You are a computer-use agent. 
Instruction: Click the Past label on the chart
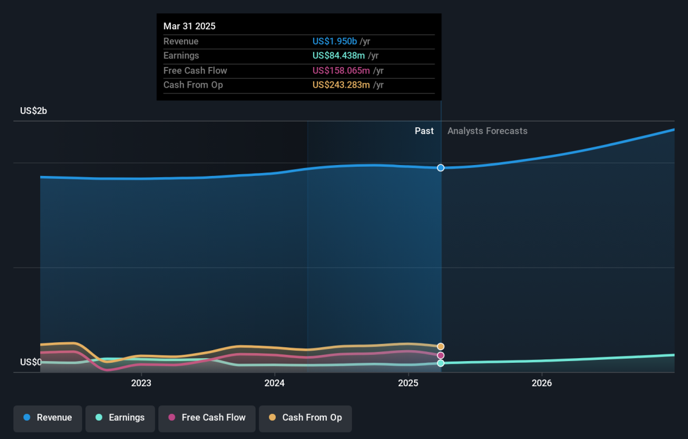click(424, 131)
